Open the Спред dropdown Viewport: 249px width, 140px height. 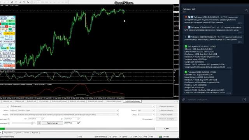146,115
